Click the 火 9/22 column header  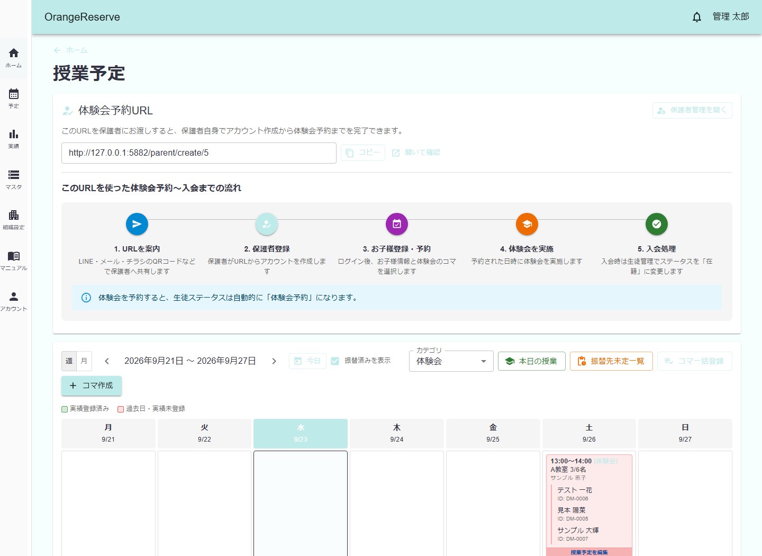coord(204,433)
